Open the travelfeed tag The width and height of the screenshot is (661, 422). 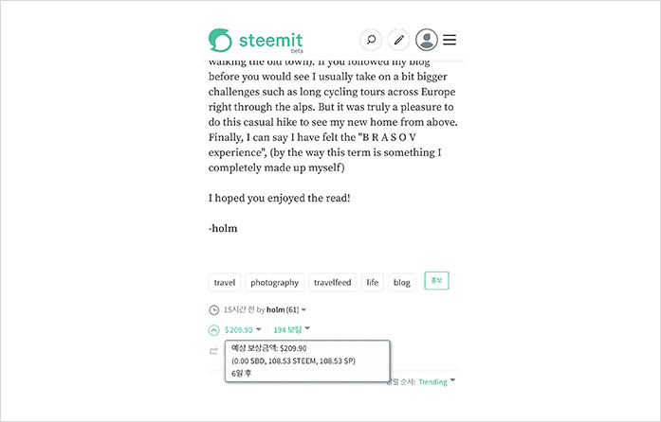coord(332,282)
